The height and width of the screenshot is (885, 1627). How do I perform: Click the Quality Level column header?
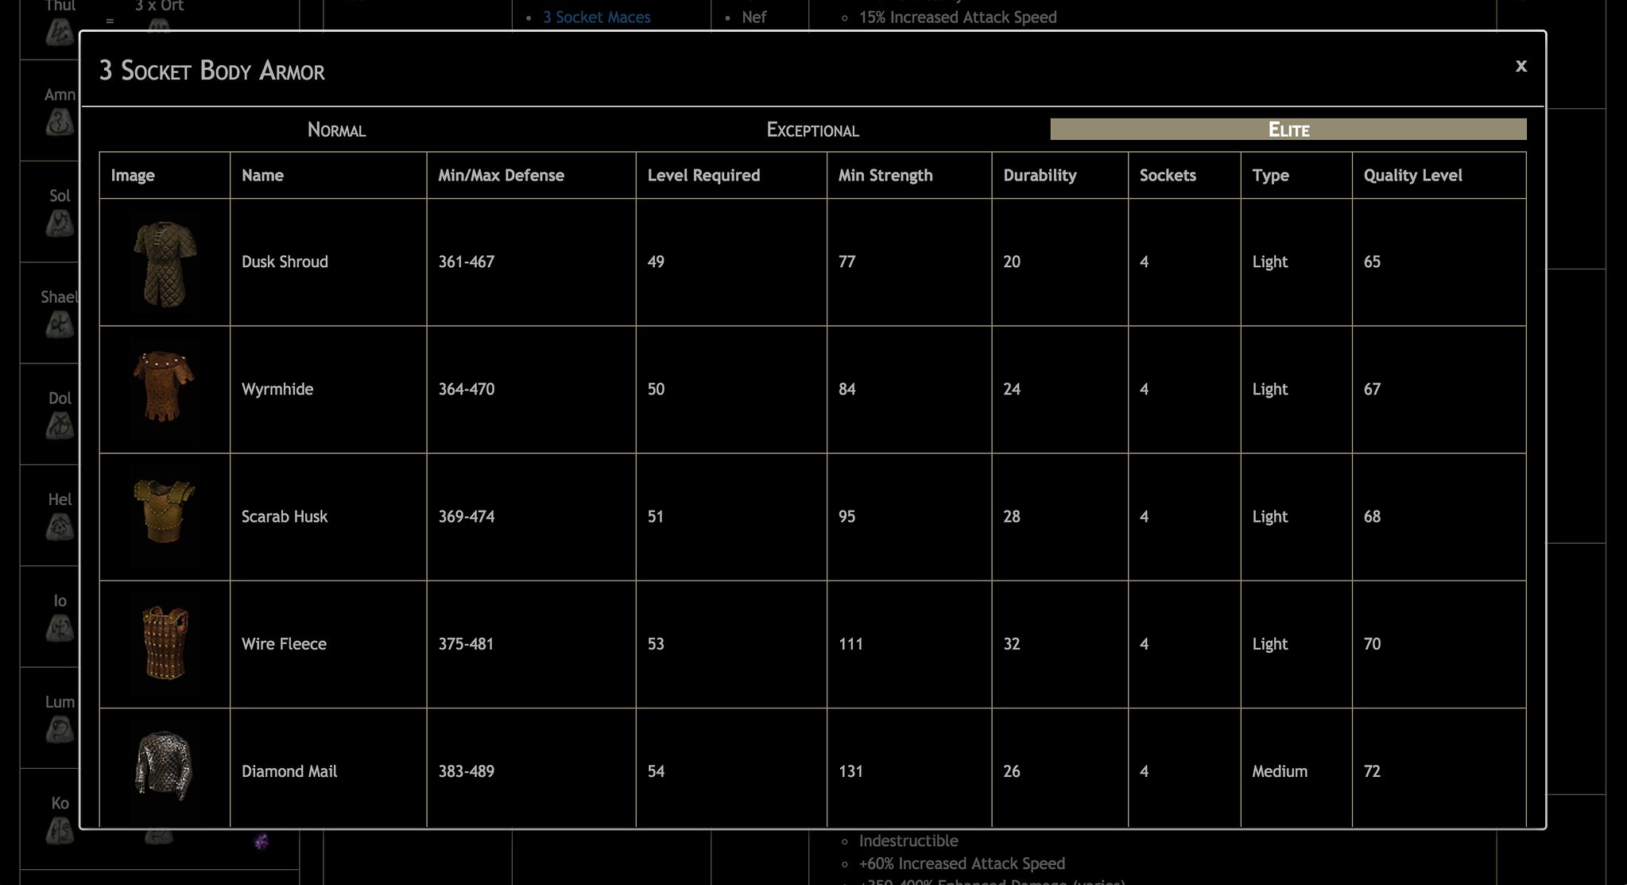[1412, 175]
